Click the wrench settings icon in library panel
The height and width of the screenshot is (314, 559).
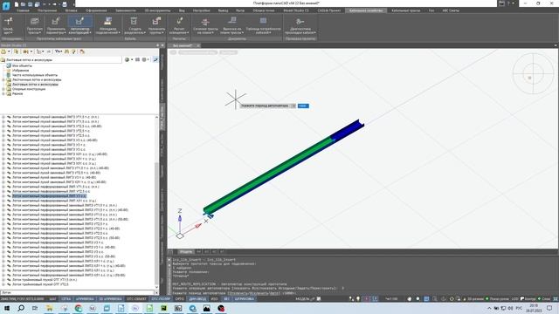coord(155,60)
